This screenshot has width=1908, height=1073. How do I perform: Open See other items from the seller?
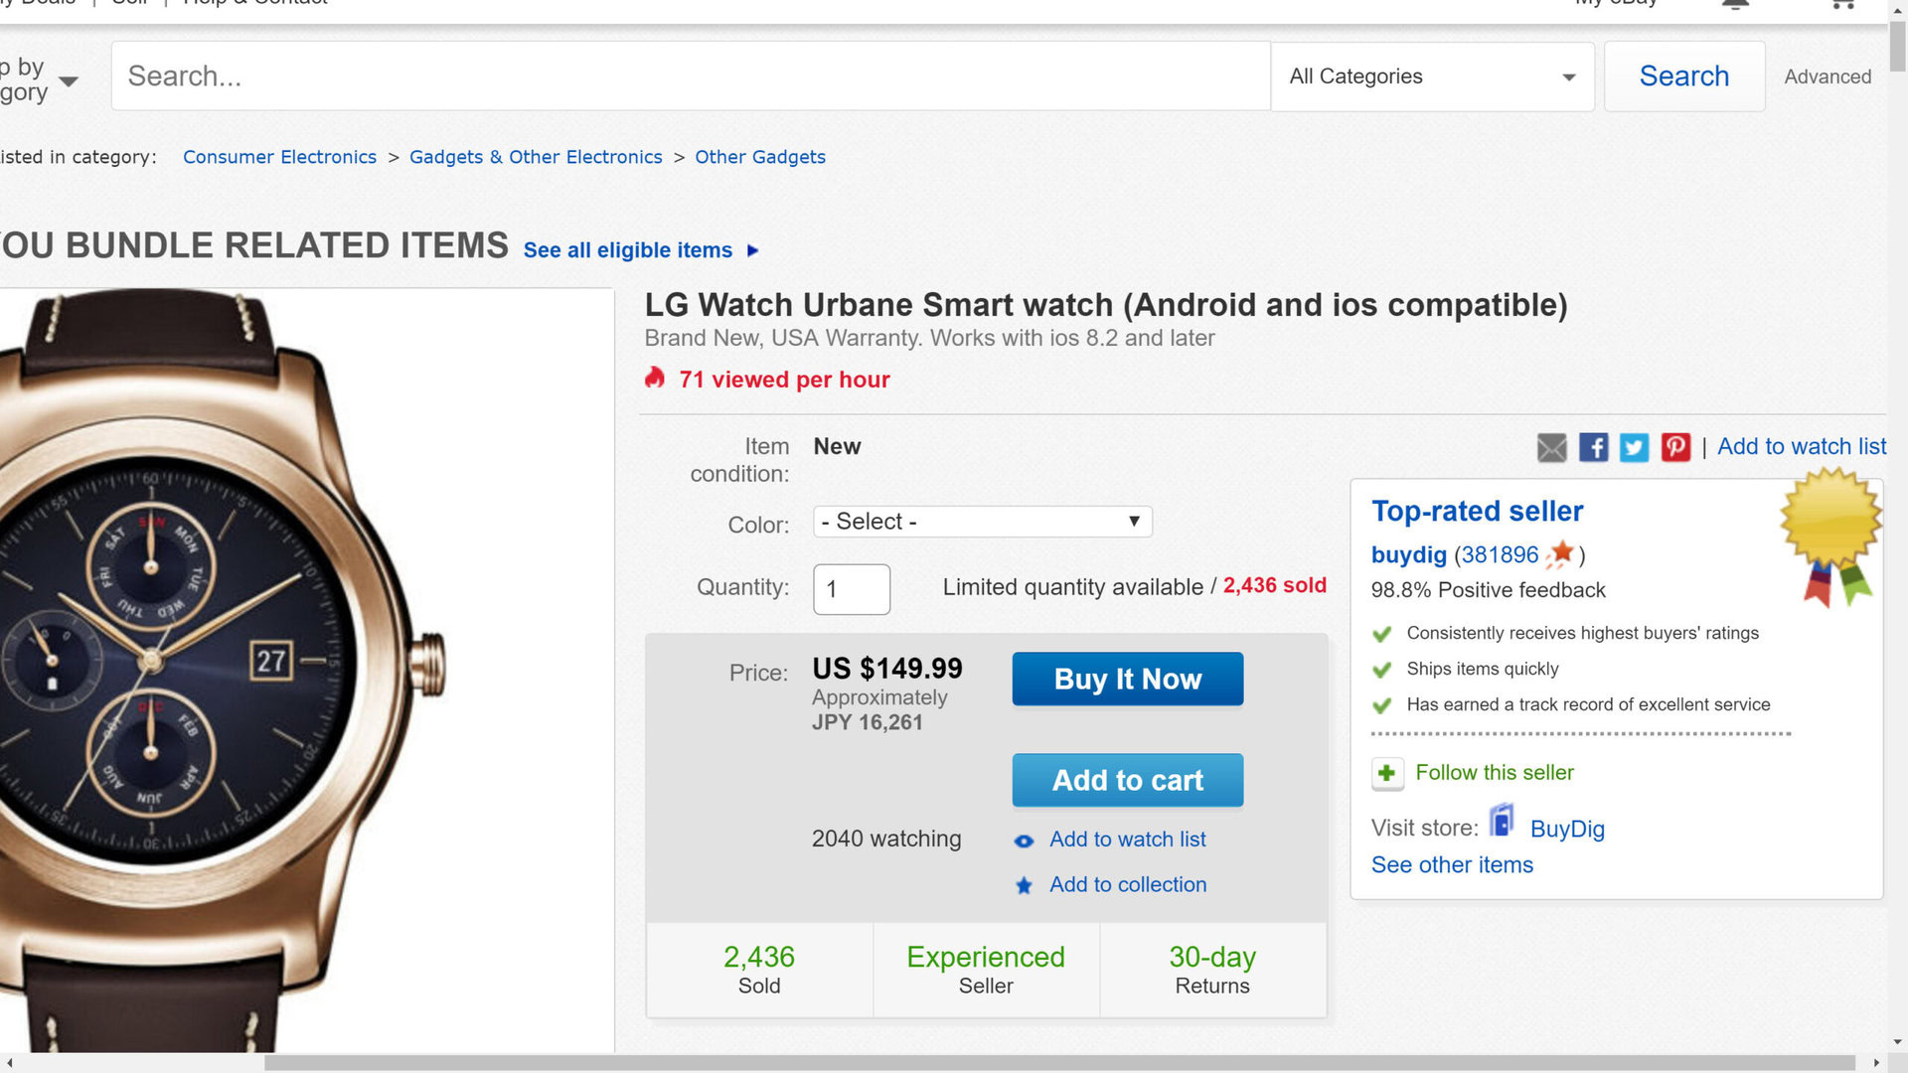1452,864
